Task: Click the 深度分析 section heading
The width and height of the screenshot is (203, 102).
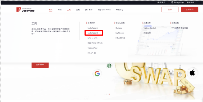Action: (x=147, y=23)
